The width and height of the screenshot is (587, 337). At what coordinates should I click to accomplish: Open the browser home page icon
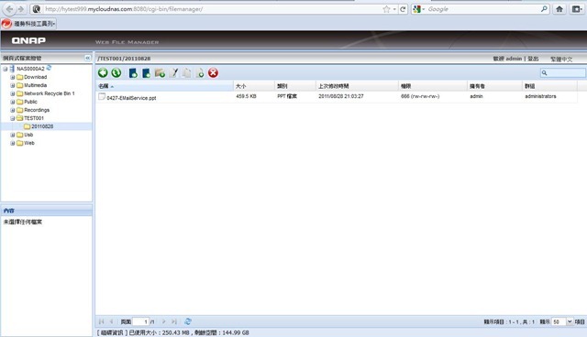tap(559, 9)
